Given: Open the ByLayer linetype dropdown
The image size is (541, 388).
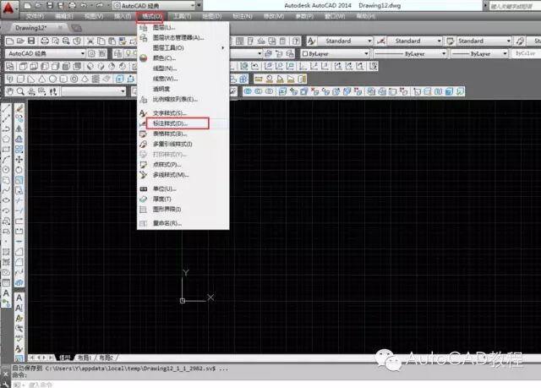Looking at the screenshot, I should [x=410, y=54].
